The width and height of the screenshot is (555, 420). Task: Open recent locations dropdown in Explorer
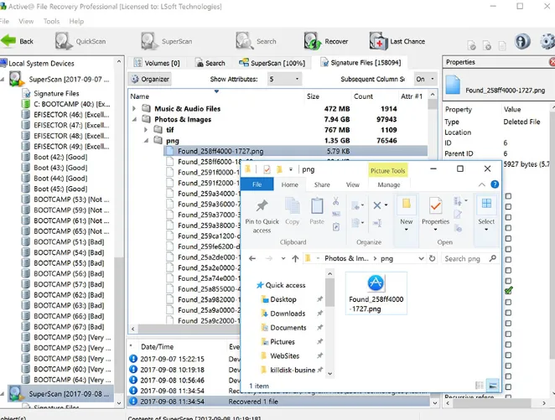coord(283,259)
